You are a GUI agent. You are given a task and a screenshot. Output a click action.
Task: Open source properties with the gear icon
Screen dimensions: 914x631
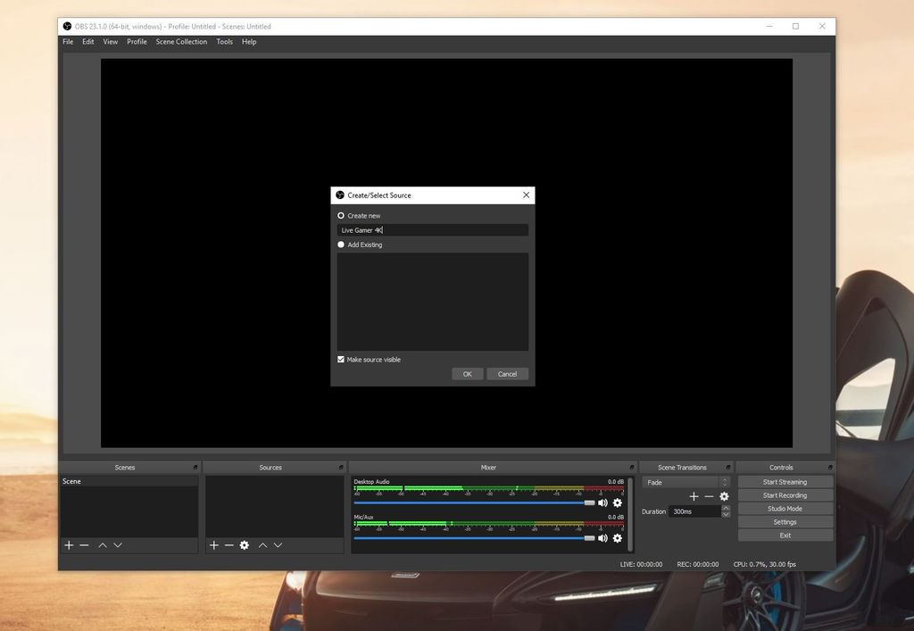pos(245,545)
